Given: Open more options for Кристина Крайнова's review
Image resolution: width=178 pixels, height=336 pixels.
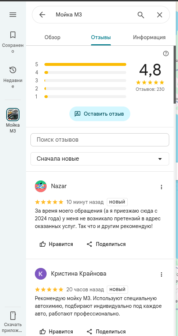Looking at the screenshot, I should [x=161, y=275].
